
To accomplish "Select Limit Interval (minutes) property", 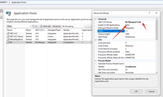I will tap(108, 49).
